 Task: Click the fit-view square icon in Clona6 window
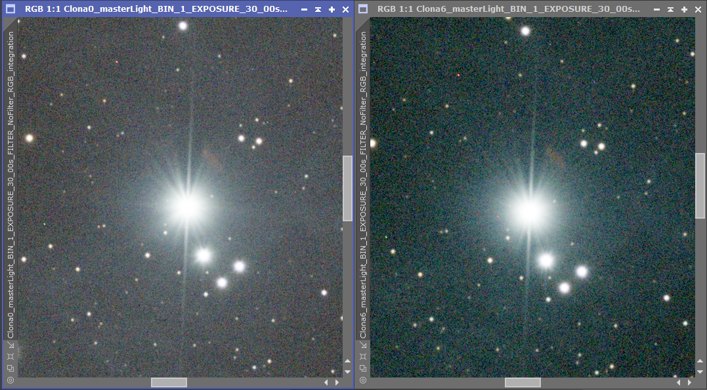[x=363, y=356]
